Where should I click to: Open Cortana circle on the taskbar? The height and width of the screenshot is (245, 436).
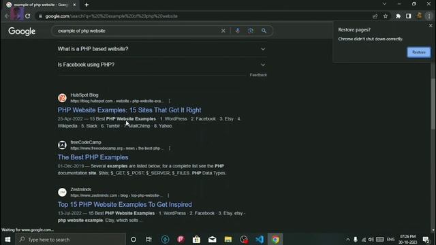point(134,240)
